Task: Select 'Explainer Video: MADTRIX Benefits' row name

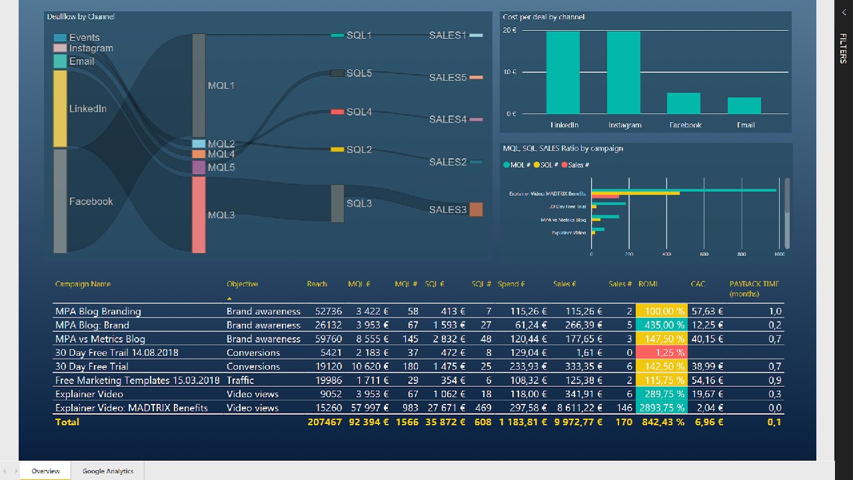Action: [x=131, y=407]
